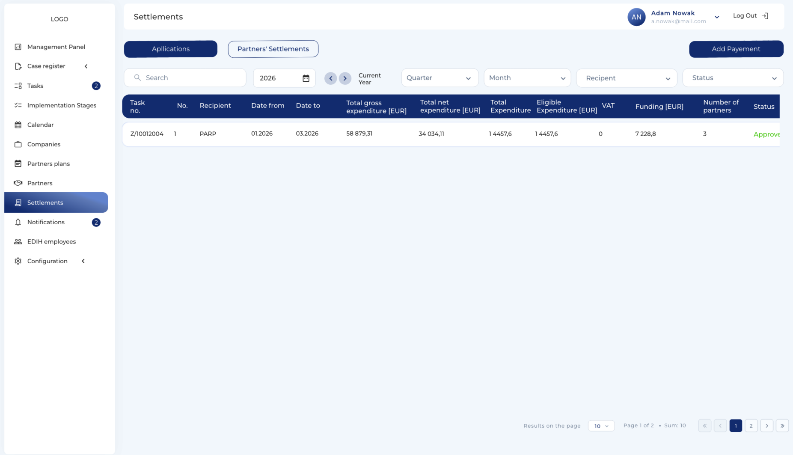Viewport: 793px width, 455px height.
Task: Click the 01.2026 date from cell
Action: pyautogui.click(x=262, y=134)
